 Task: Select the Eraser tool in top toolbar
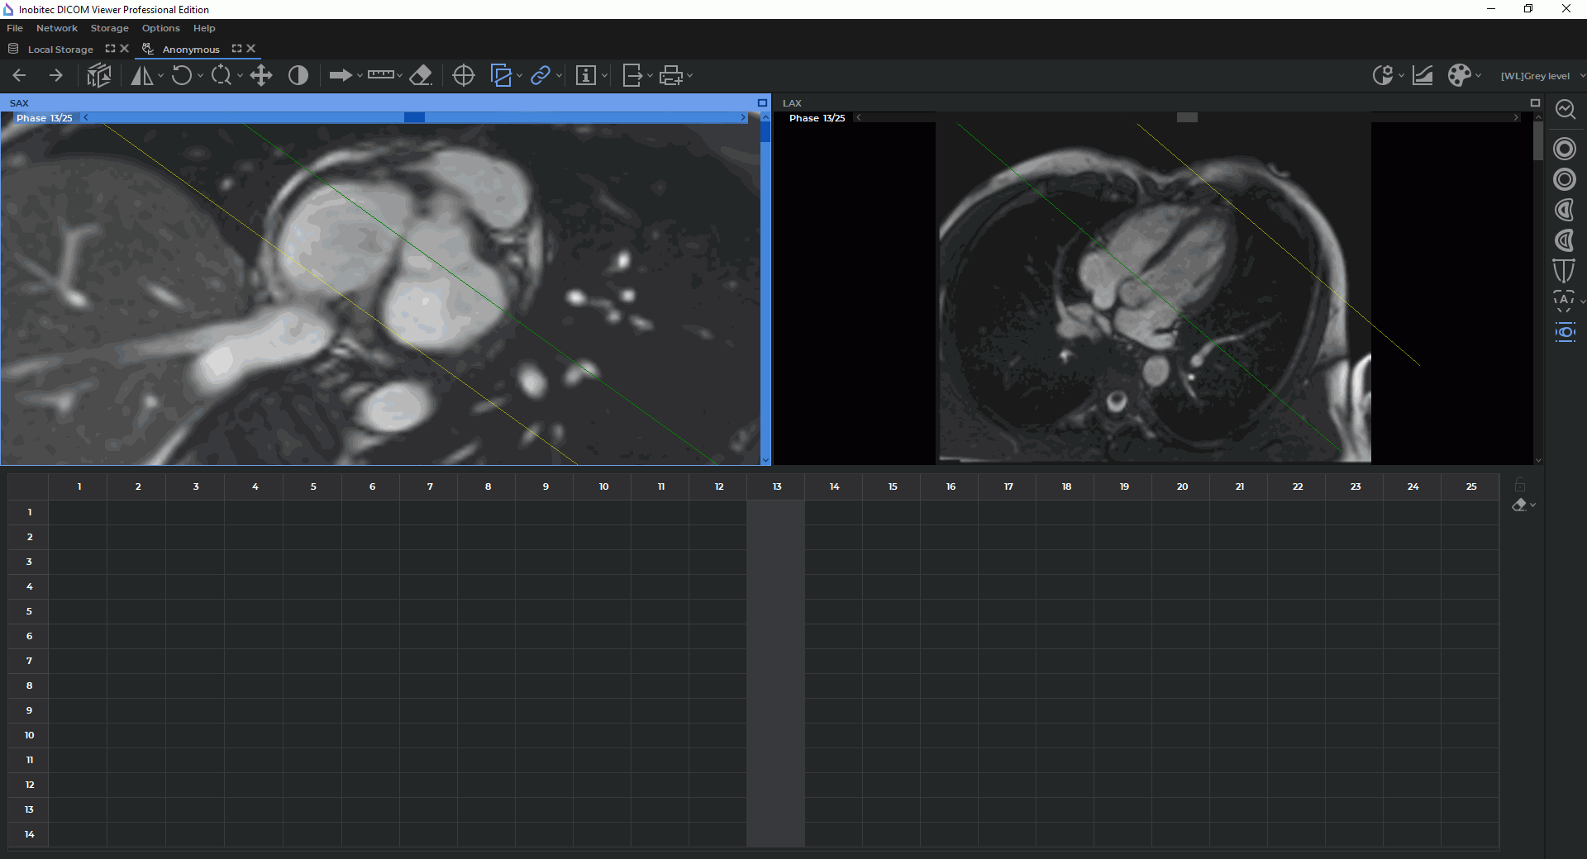point(421,76)
